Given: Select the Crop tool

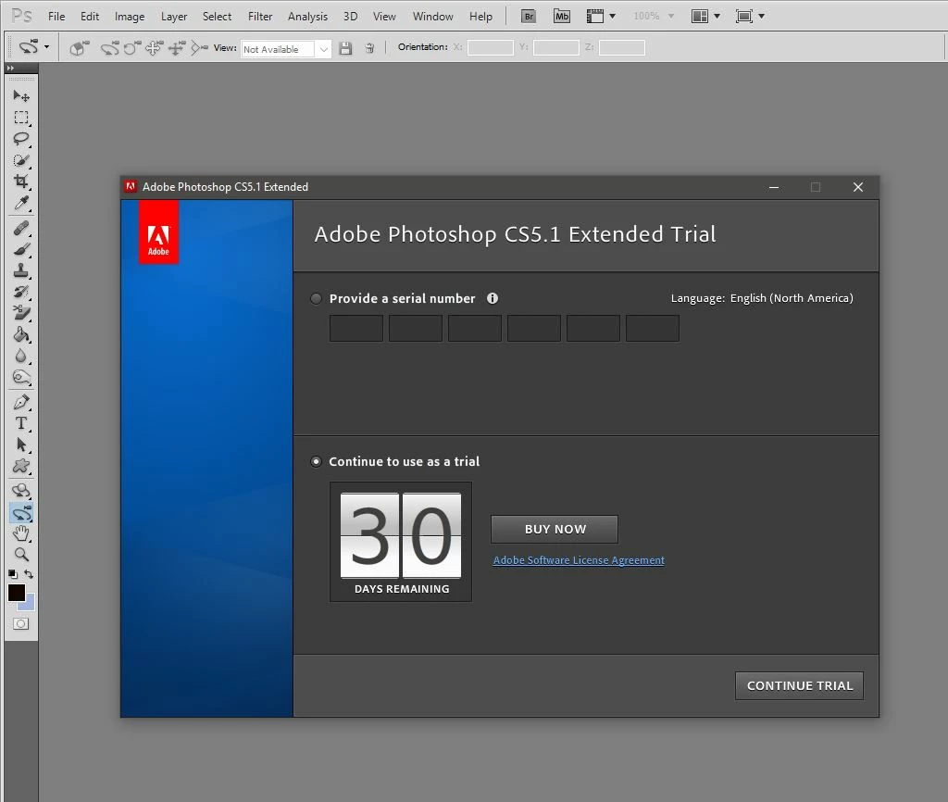Looking at the screenshot, I should (x=21, y=182).
